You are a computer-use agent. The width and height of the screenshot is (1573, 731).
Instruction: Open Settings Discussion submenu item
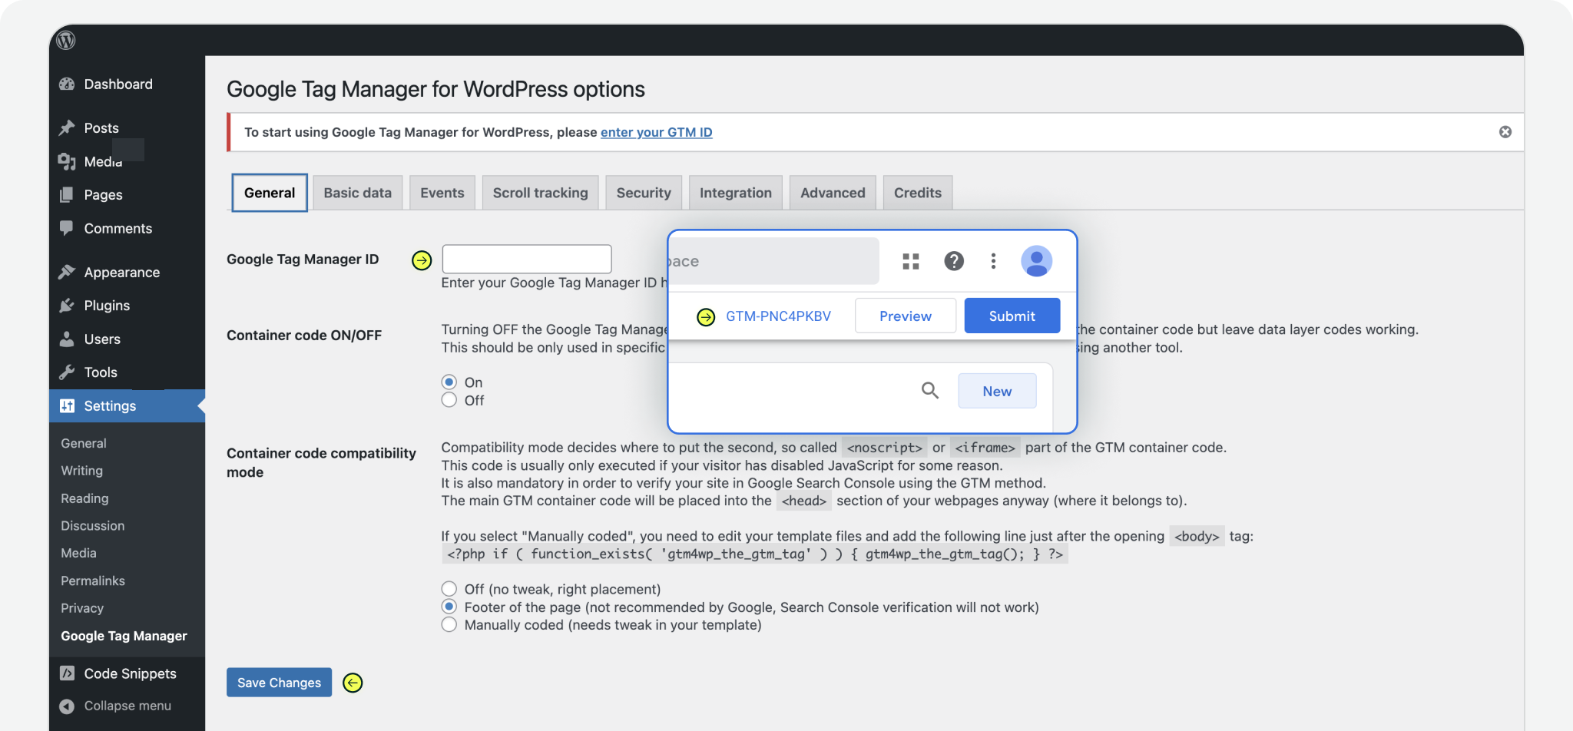point(93,526)
